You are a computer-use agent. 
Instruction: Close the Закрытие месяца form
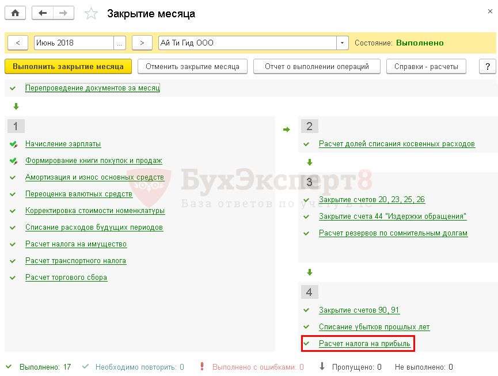pyautogui.click(x=490, y=12)
